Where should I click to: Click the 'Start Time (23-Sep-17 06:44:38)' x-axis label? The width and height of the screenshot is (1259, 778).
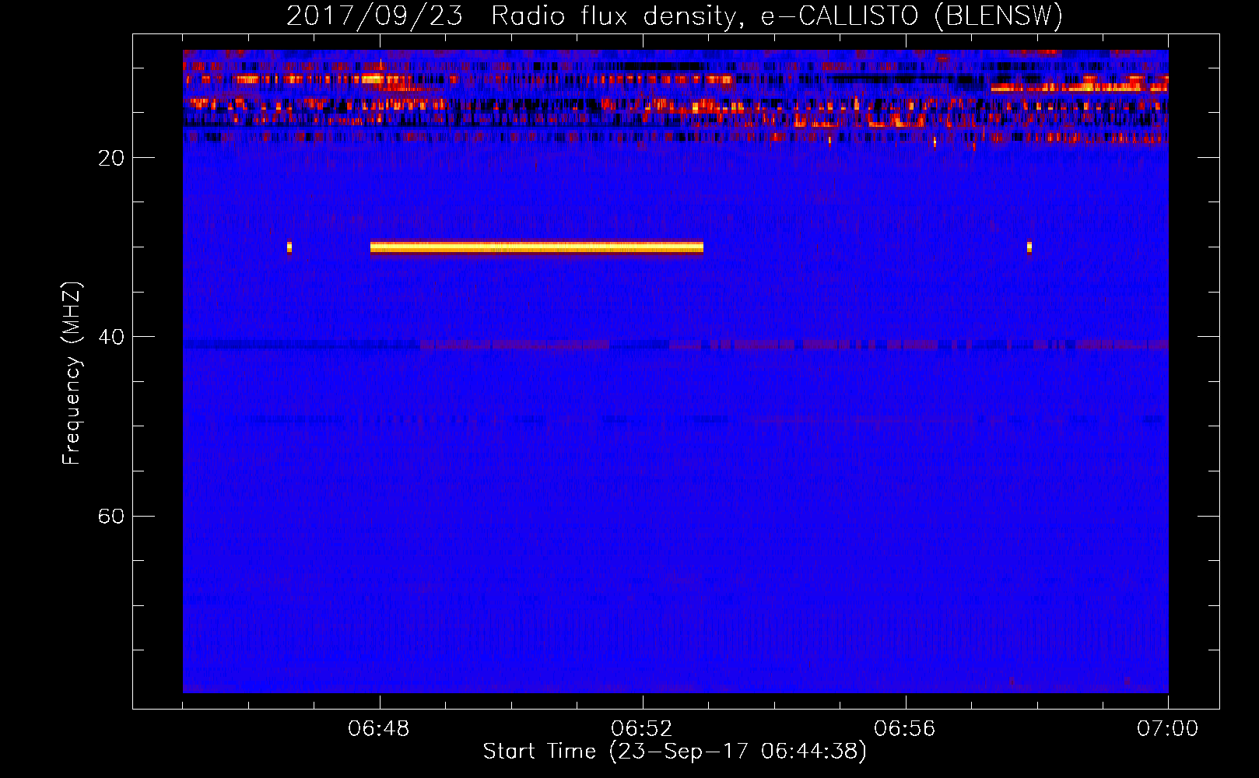pyautogui.click(x=675, y=752)
